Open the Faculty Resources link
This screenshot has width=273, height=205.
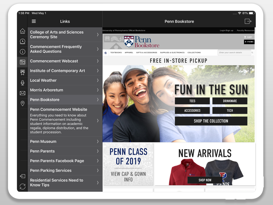click(x=245, y=30)
